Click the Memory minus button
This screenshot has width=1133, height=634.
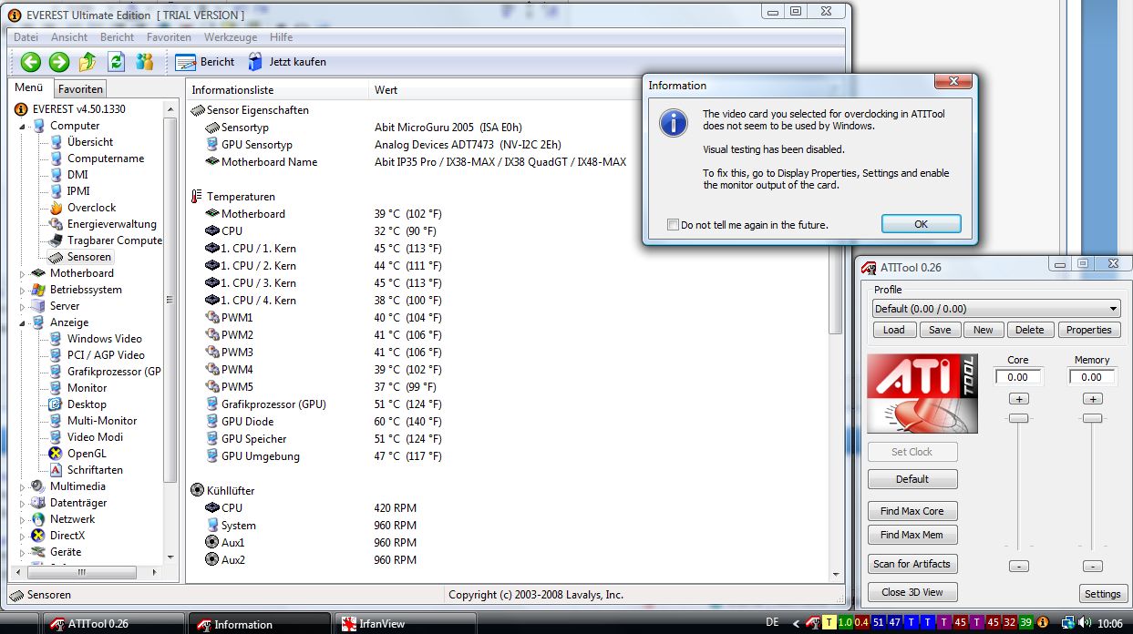point(1092,567)
